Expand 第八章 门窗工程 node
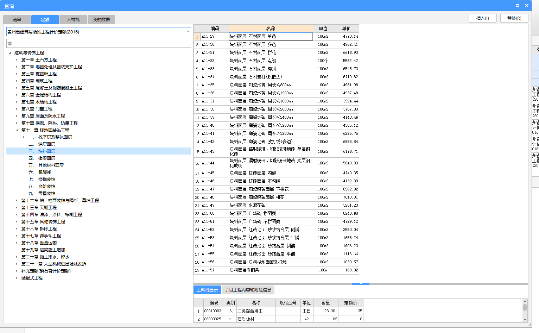This screenshot has height=333, width=539. tap(17, 109)
